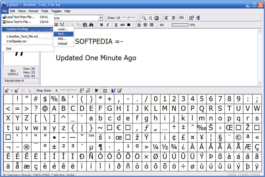Click the '©' cell in character map
This screenshot has height=177, width=265.
(238, 137)
